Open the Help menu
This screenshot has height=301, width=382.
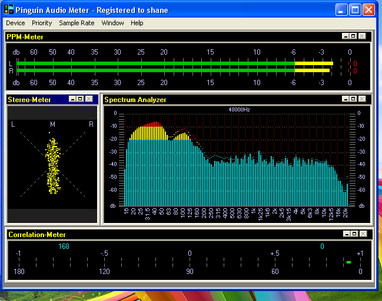(x=137, y=23)
